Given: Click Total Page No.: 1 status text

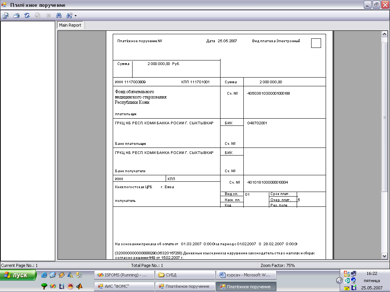Looking at the screenshot, I should coord(147,265).
